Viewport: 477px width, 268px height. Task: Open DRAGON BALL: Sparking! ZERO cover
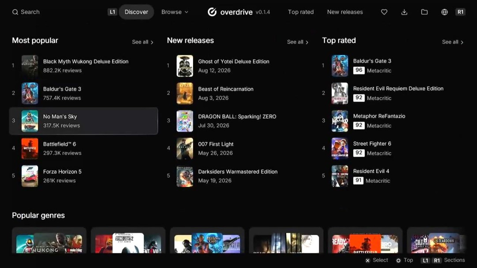click(x=185, y=121)
